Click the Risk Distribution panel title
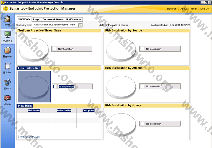This screenshot has height=148, width=212. [29, 68]
